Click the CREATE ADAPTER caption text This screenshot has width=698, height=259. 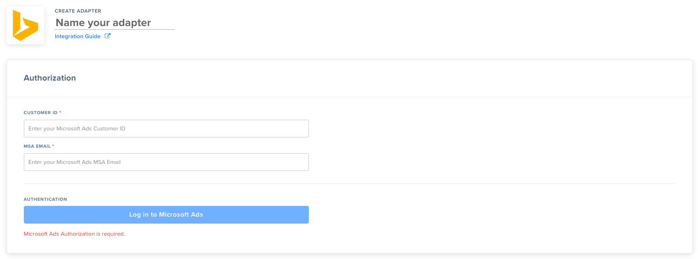[x=78, y=11]
